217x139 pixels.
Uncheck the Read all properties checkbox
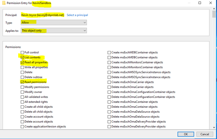[x=22, y=62]
